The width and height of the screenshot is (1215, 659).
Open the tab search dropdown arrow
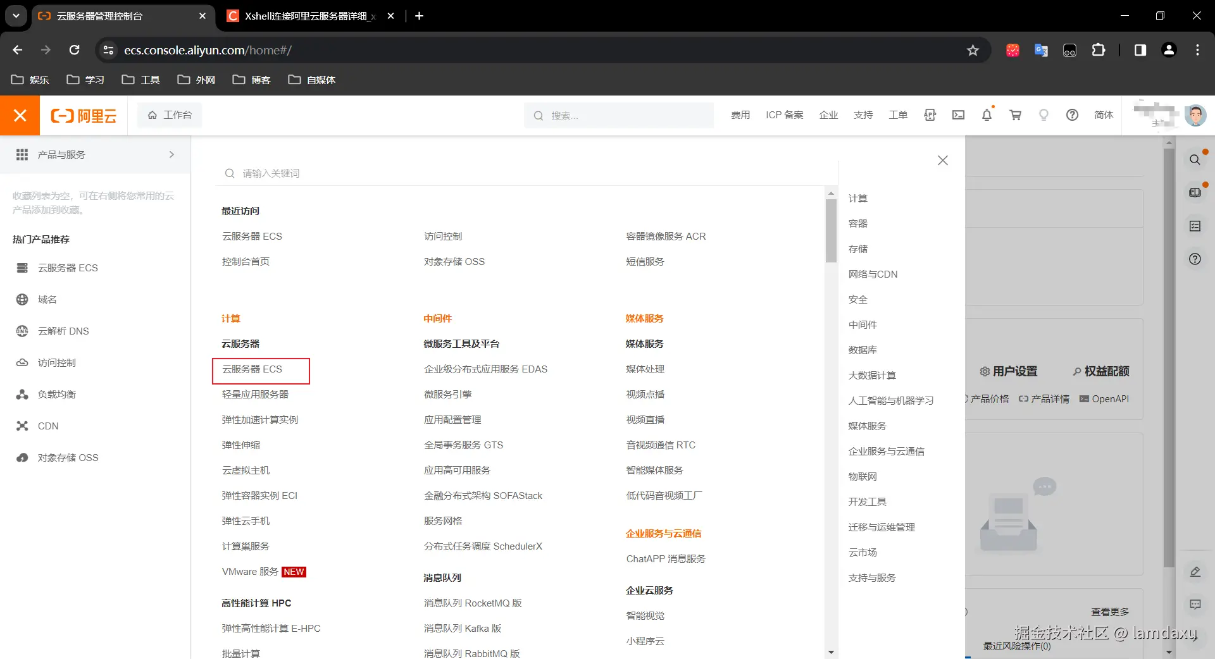16,16
